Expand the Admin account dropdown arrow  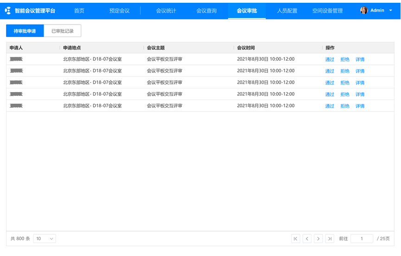point(391,11)
